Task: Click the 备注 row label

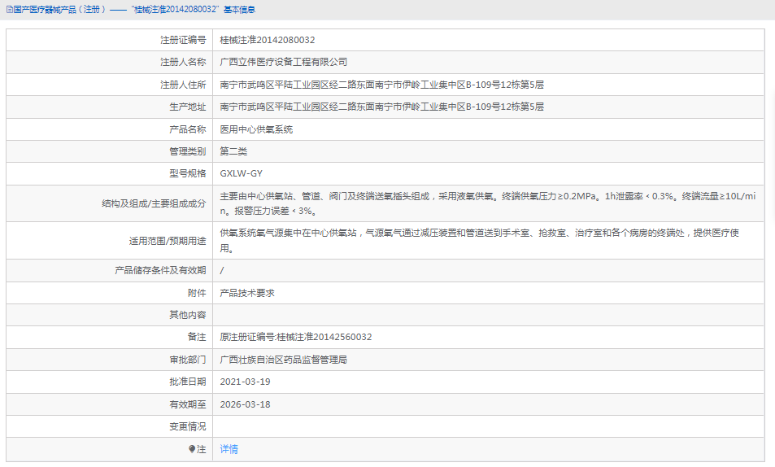Action: click(197, 337)
